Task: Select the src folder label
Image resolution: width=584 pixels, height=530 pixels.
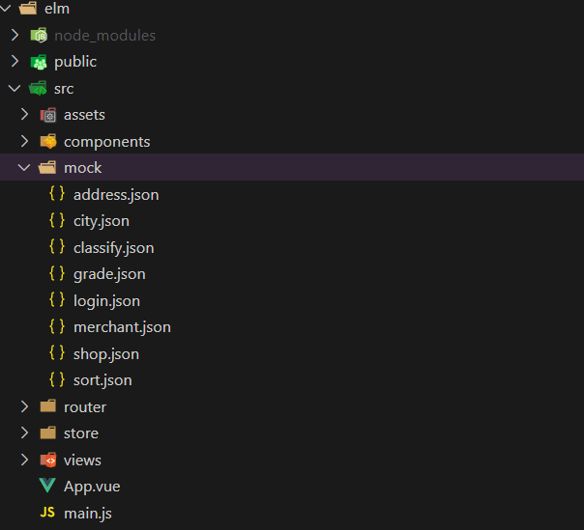Action: click(64, 89)
